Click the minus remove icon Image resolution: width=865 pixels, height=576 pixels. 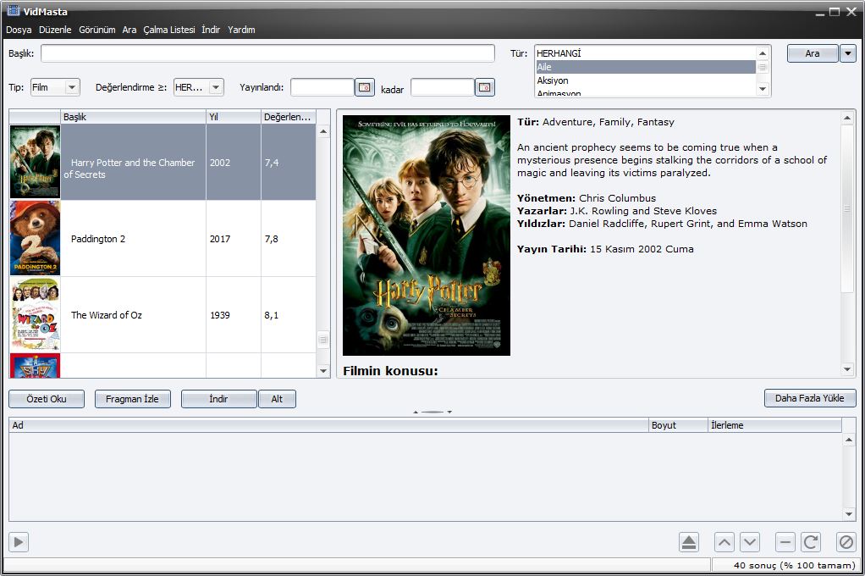(785, 542)
